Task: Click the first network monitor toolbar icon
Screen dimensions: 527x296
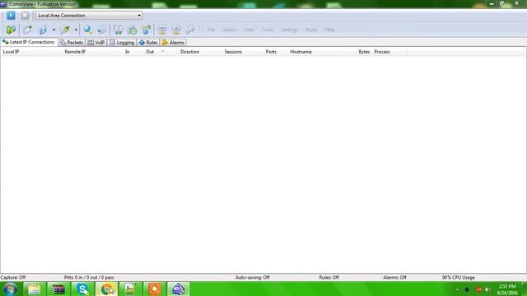Action: click(162, 30)
